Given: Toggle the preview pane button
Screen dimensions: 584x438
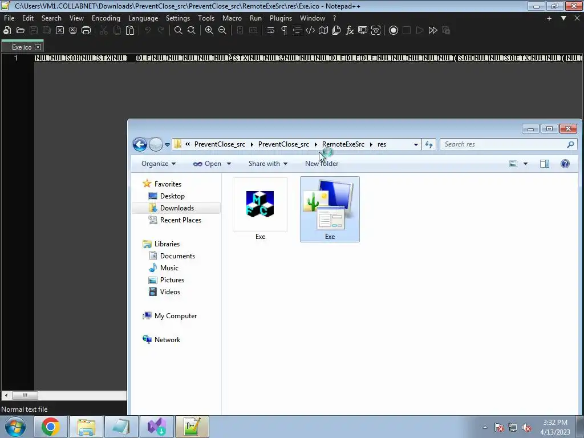Looking at the screenshot, I should (x=545, y=164).
